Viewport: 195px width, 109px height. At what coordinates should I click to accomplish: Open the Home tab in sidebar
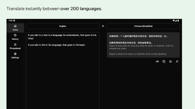[x=15, y=27]
